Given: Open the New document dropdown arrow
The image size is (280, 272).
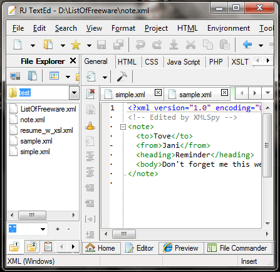Looking at the screenshot, I should tap(33, 45).
